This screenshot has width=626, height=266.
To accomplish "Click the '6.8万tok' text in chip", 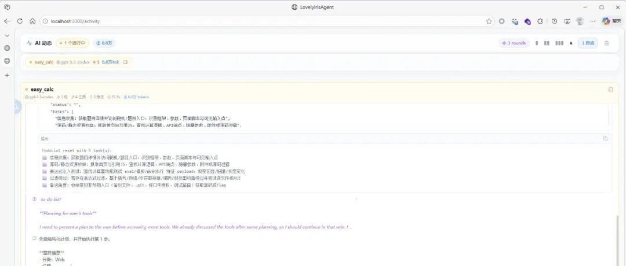I will (x=110, y=62).
